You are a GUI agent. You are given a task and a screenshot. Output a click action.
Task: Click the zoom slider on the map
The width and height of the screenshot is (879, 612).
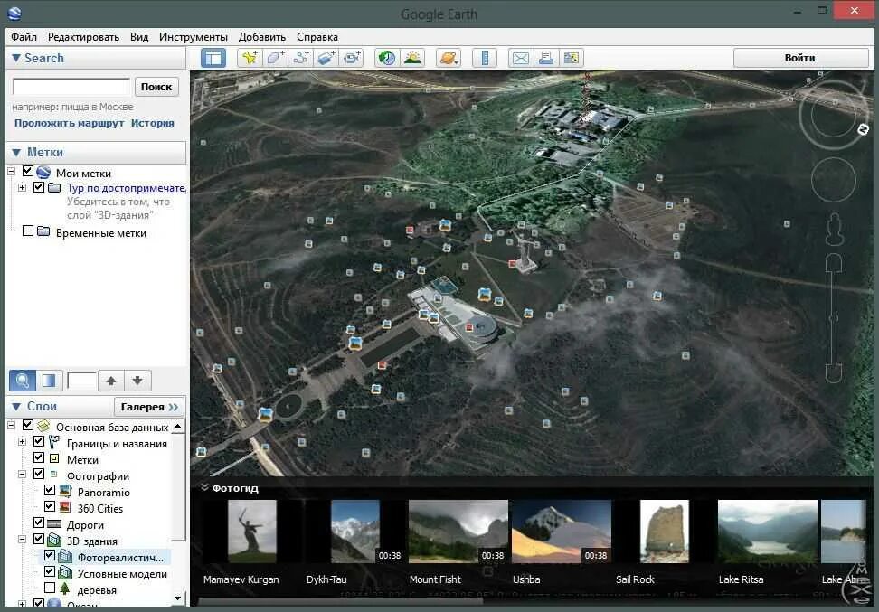(x=834, y=318)
